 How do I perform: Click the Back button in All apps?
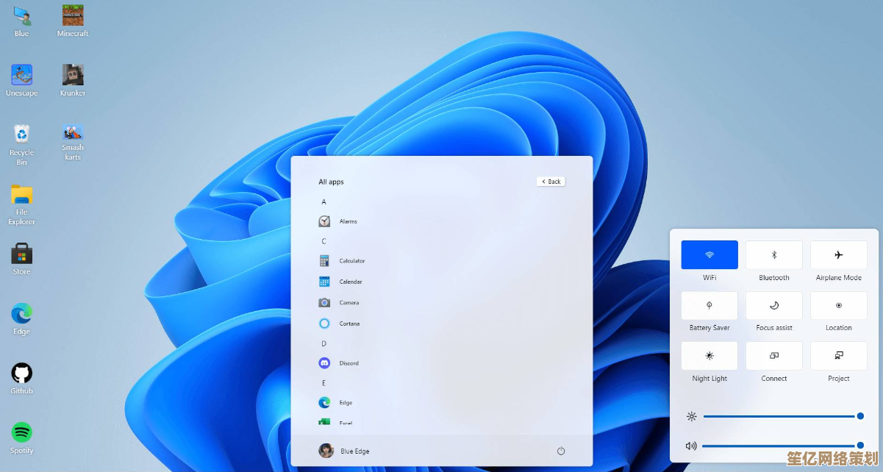551,182
